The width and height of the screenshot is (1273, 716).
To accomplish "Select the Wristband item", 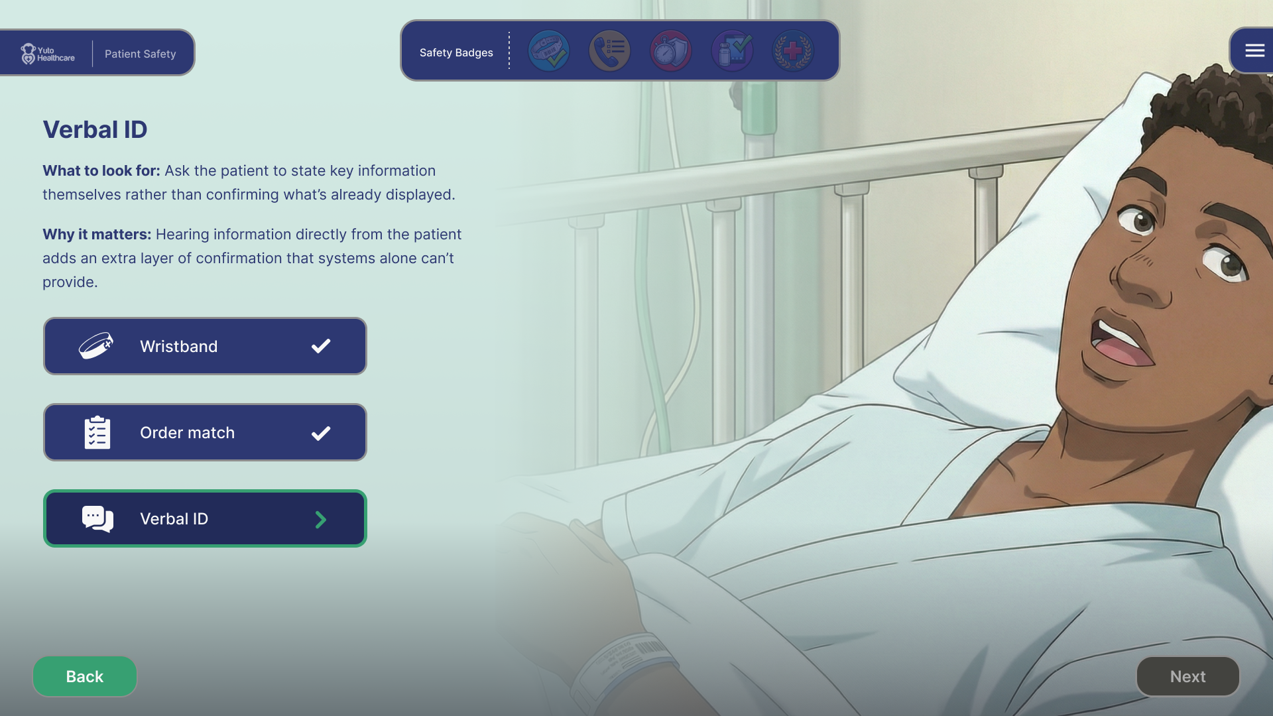I will click(205, 346).
